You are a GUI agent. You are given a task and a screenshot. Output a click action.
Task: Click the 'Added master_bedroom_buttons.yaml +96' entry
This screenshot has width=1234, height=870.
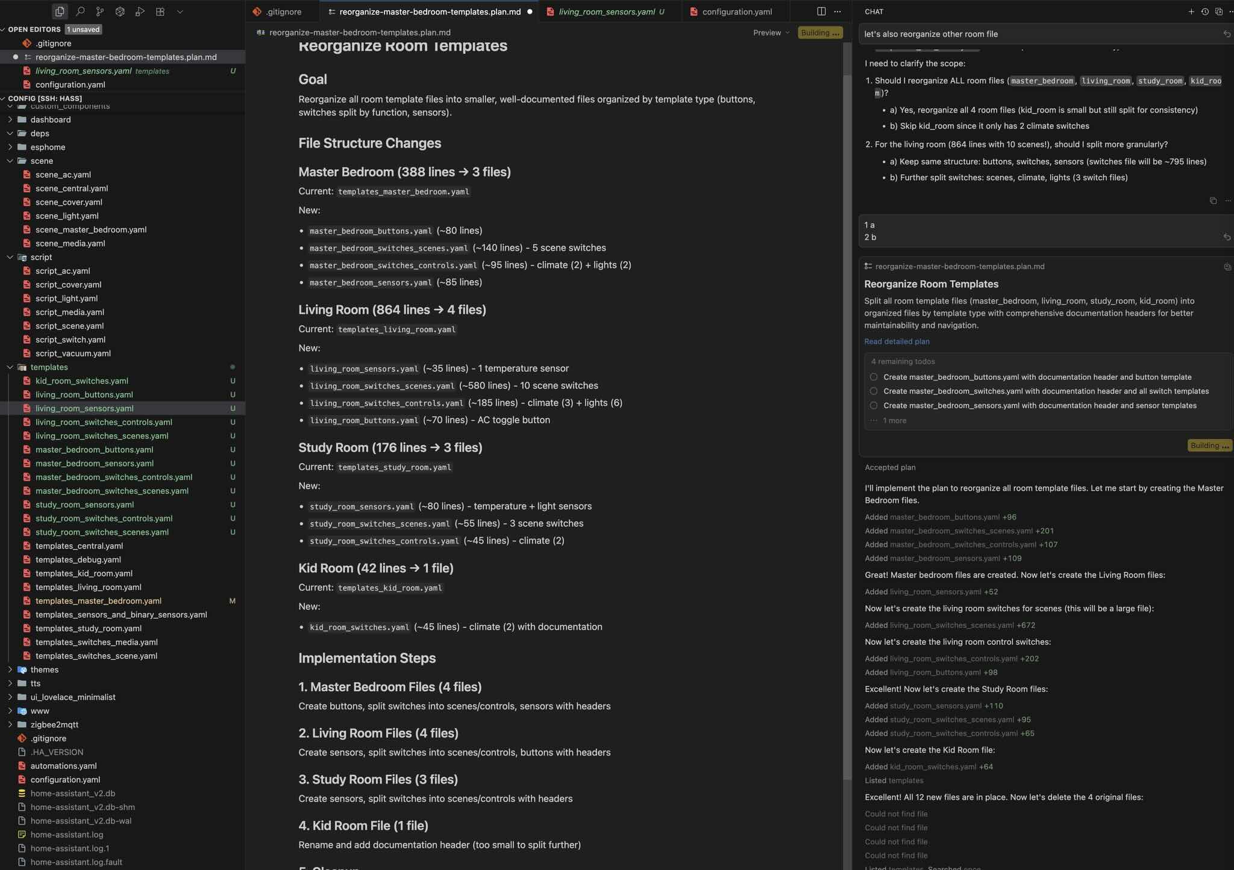pyautogui.click(x=940, y=517)
